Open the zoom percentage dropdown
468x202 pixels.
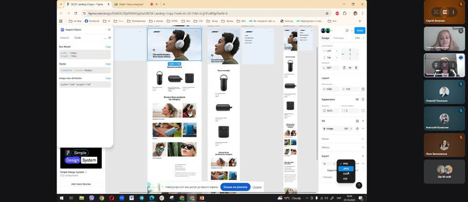[359, 38]
